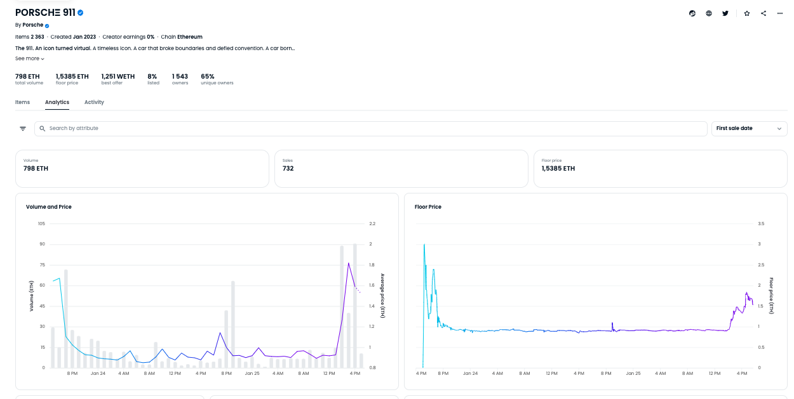Click Jan 25 on Volume and Price chart
The height and width of the screenshot is (399, 794).
(x=252, y=374)
